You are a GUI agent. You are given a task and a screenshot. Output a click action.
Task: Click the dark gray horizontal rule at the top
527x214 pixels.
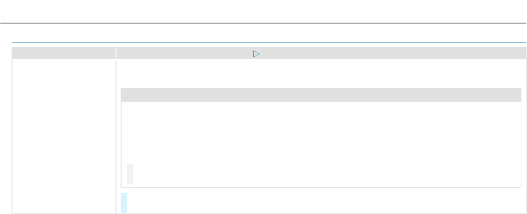click(x=263, y=23)
